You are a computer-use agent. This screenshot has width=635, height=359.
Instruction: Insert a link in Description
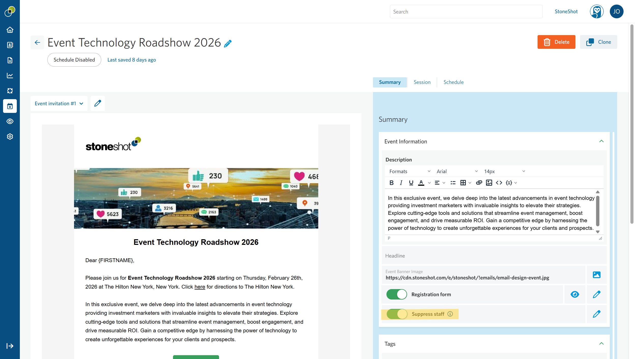click(x=479, y=183)
